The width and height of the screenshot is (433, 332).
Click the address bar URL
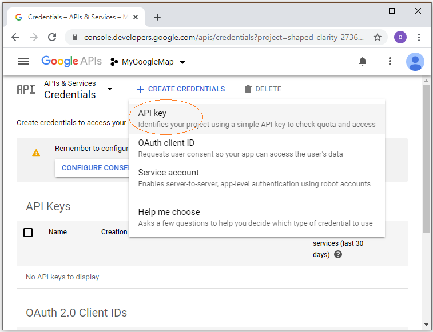pos(224,37)
